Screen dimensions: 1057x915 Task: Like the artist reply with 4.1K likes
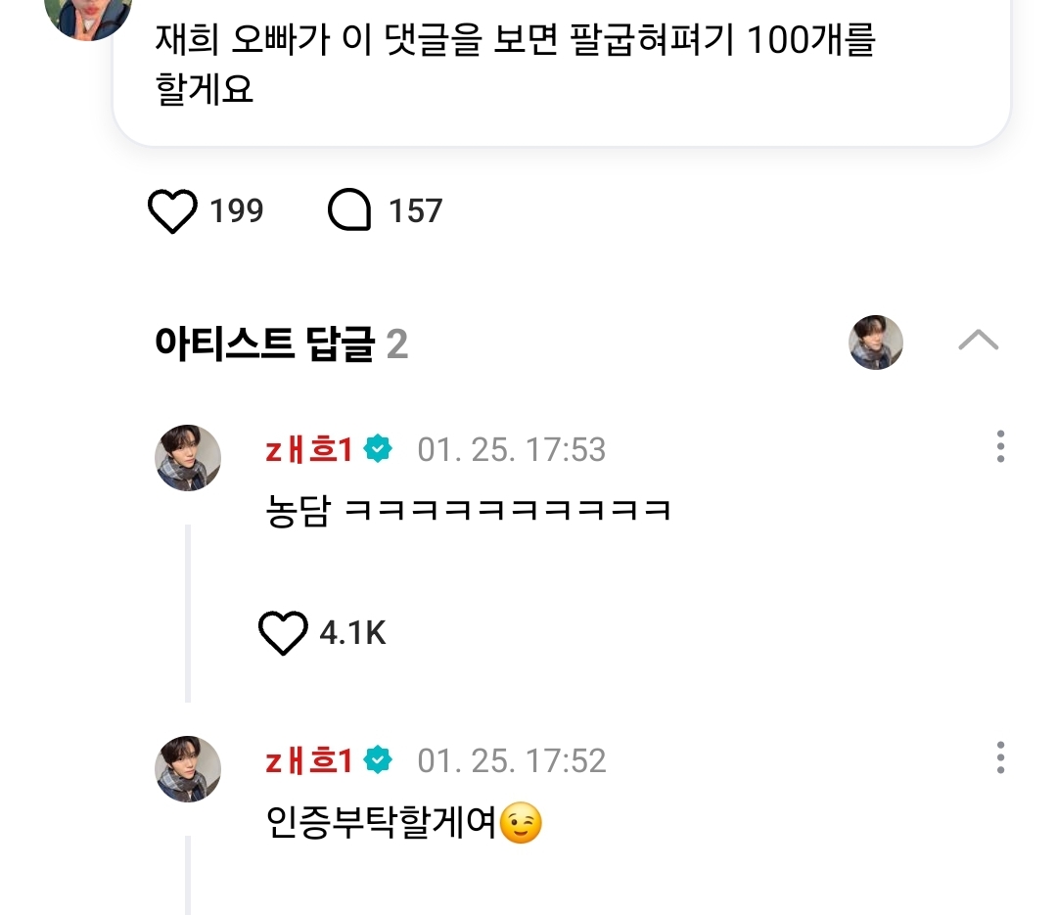[283, 633]
